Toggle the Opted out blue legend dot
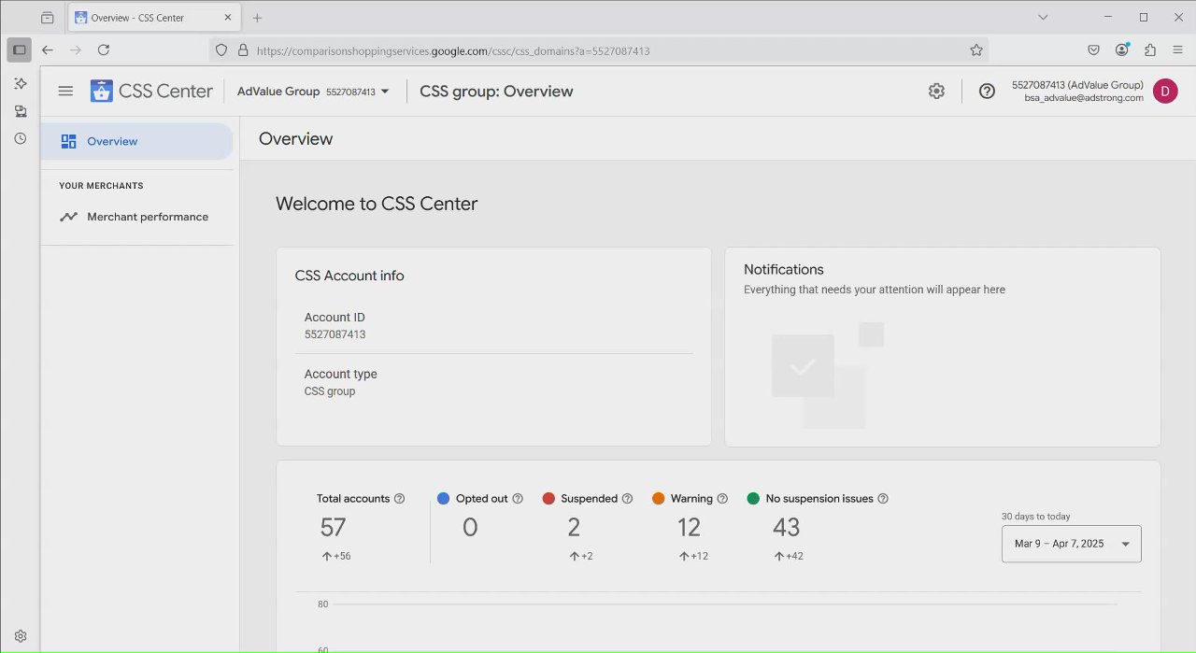 [x=443, y=499]
